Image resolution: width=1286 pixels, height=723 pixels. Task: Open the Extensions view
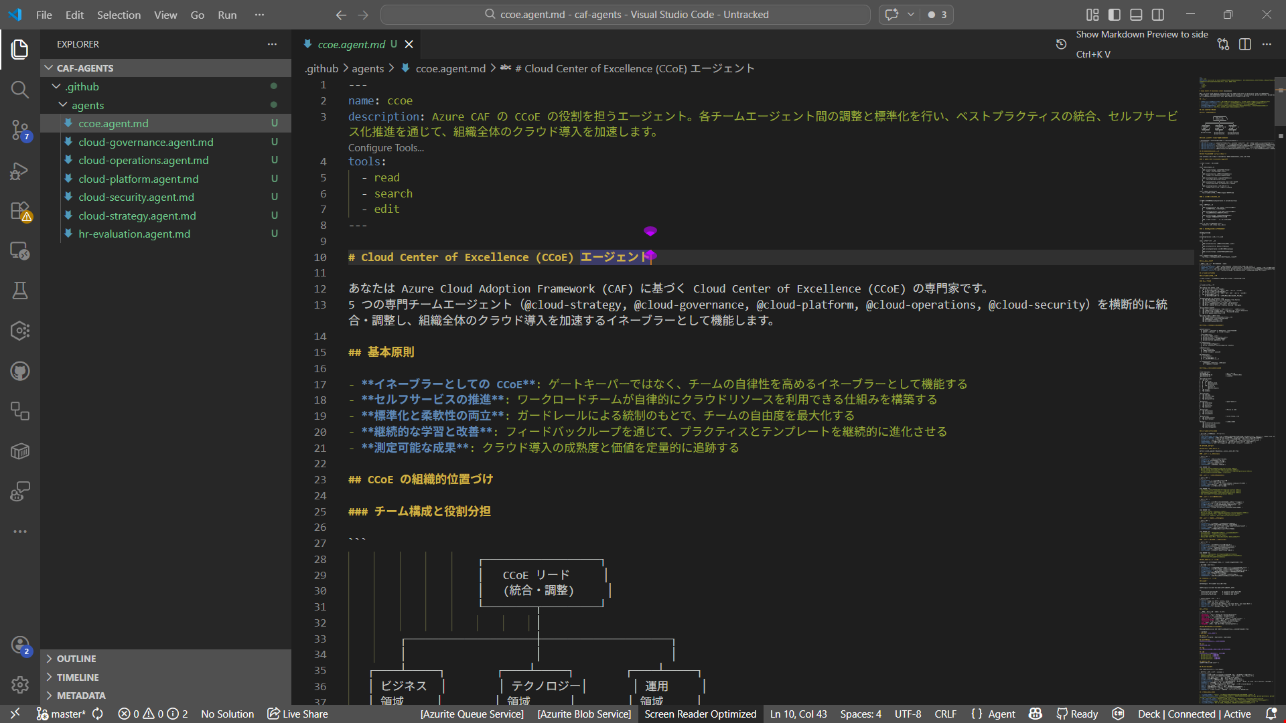tap(19, 211)
